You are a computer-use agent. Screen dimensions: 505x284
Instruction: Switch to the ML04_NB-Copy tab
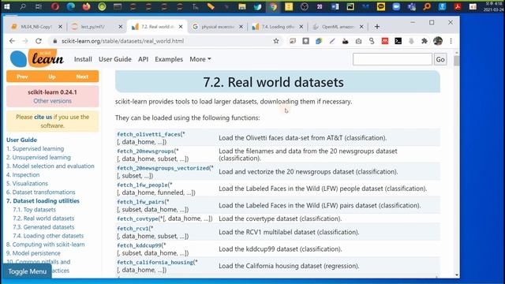tap(36, 27)
